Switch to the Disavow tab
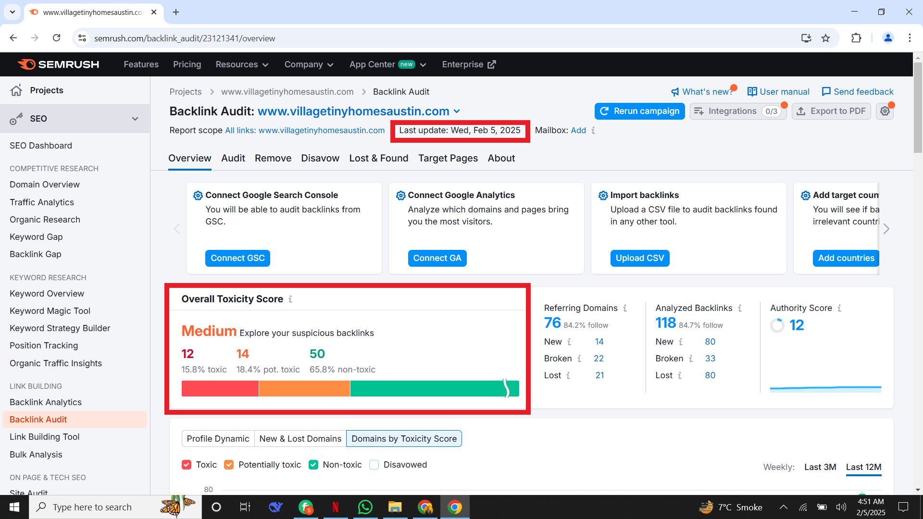The image size is (923, 519). tap(320, 158)
